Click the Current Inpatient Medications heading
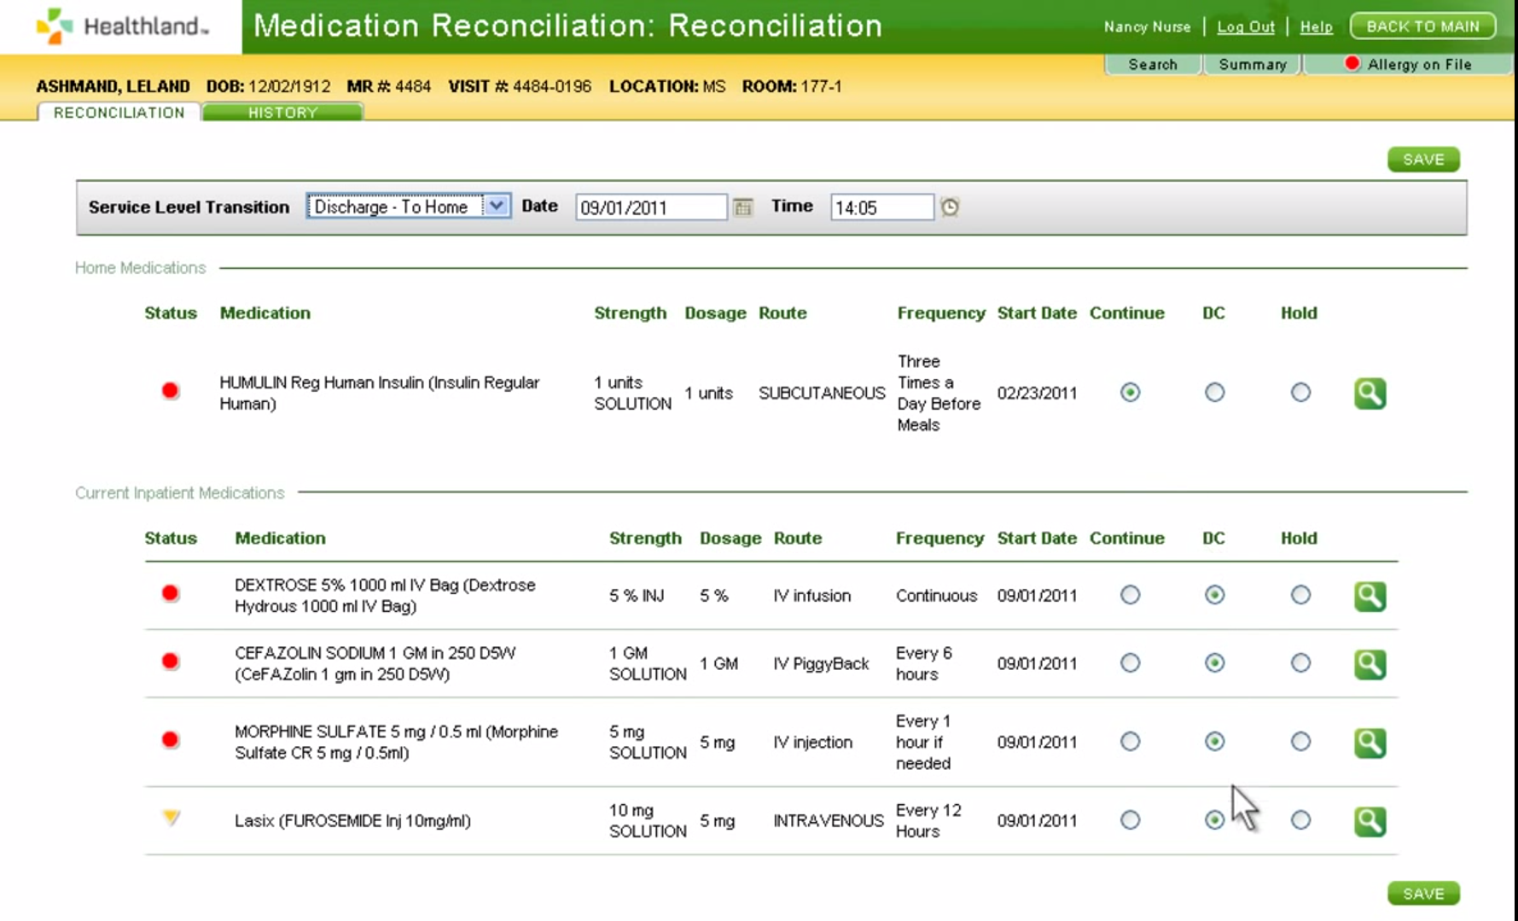 pos(180,493)
